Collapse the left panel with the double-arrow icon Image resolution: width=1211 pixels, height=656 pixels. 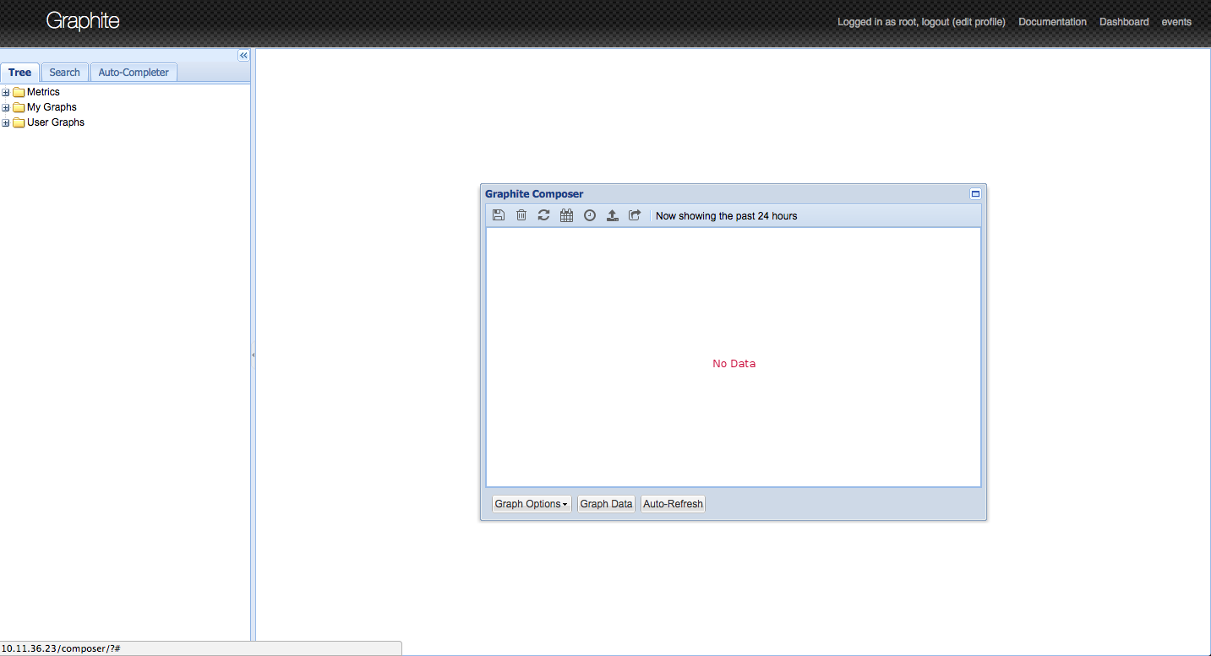tap(243, 56)
